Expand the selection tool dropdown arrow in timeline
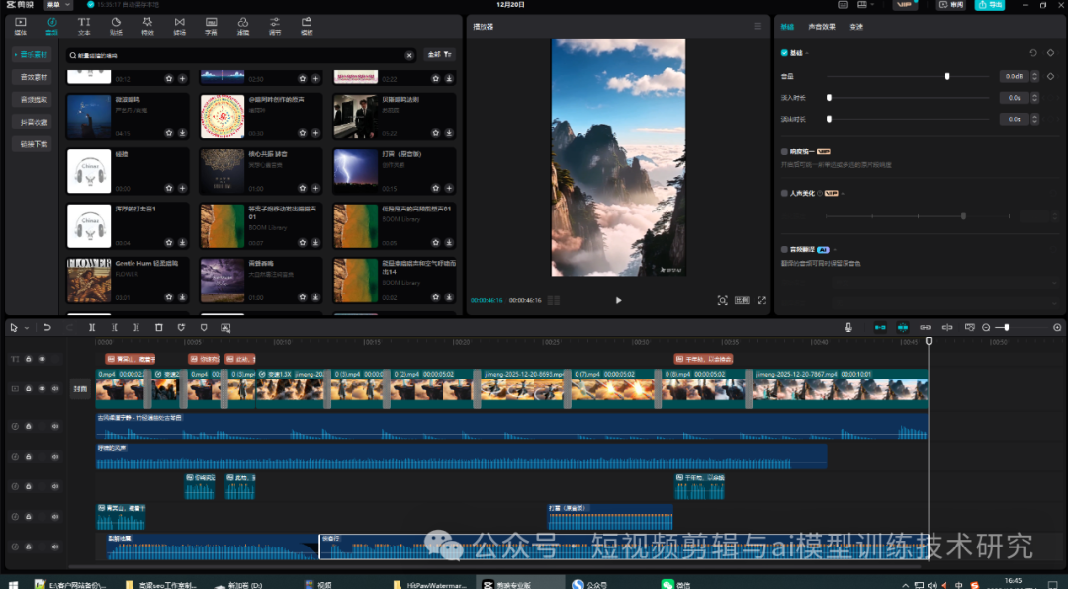 click(27, 327)
